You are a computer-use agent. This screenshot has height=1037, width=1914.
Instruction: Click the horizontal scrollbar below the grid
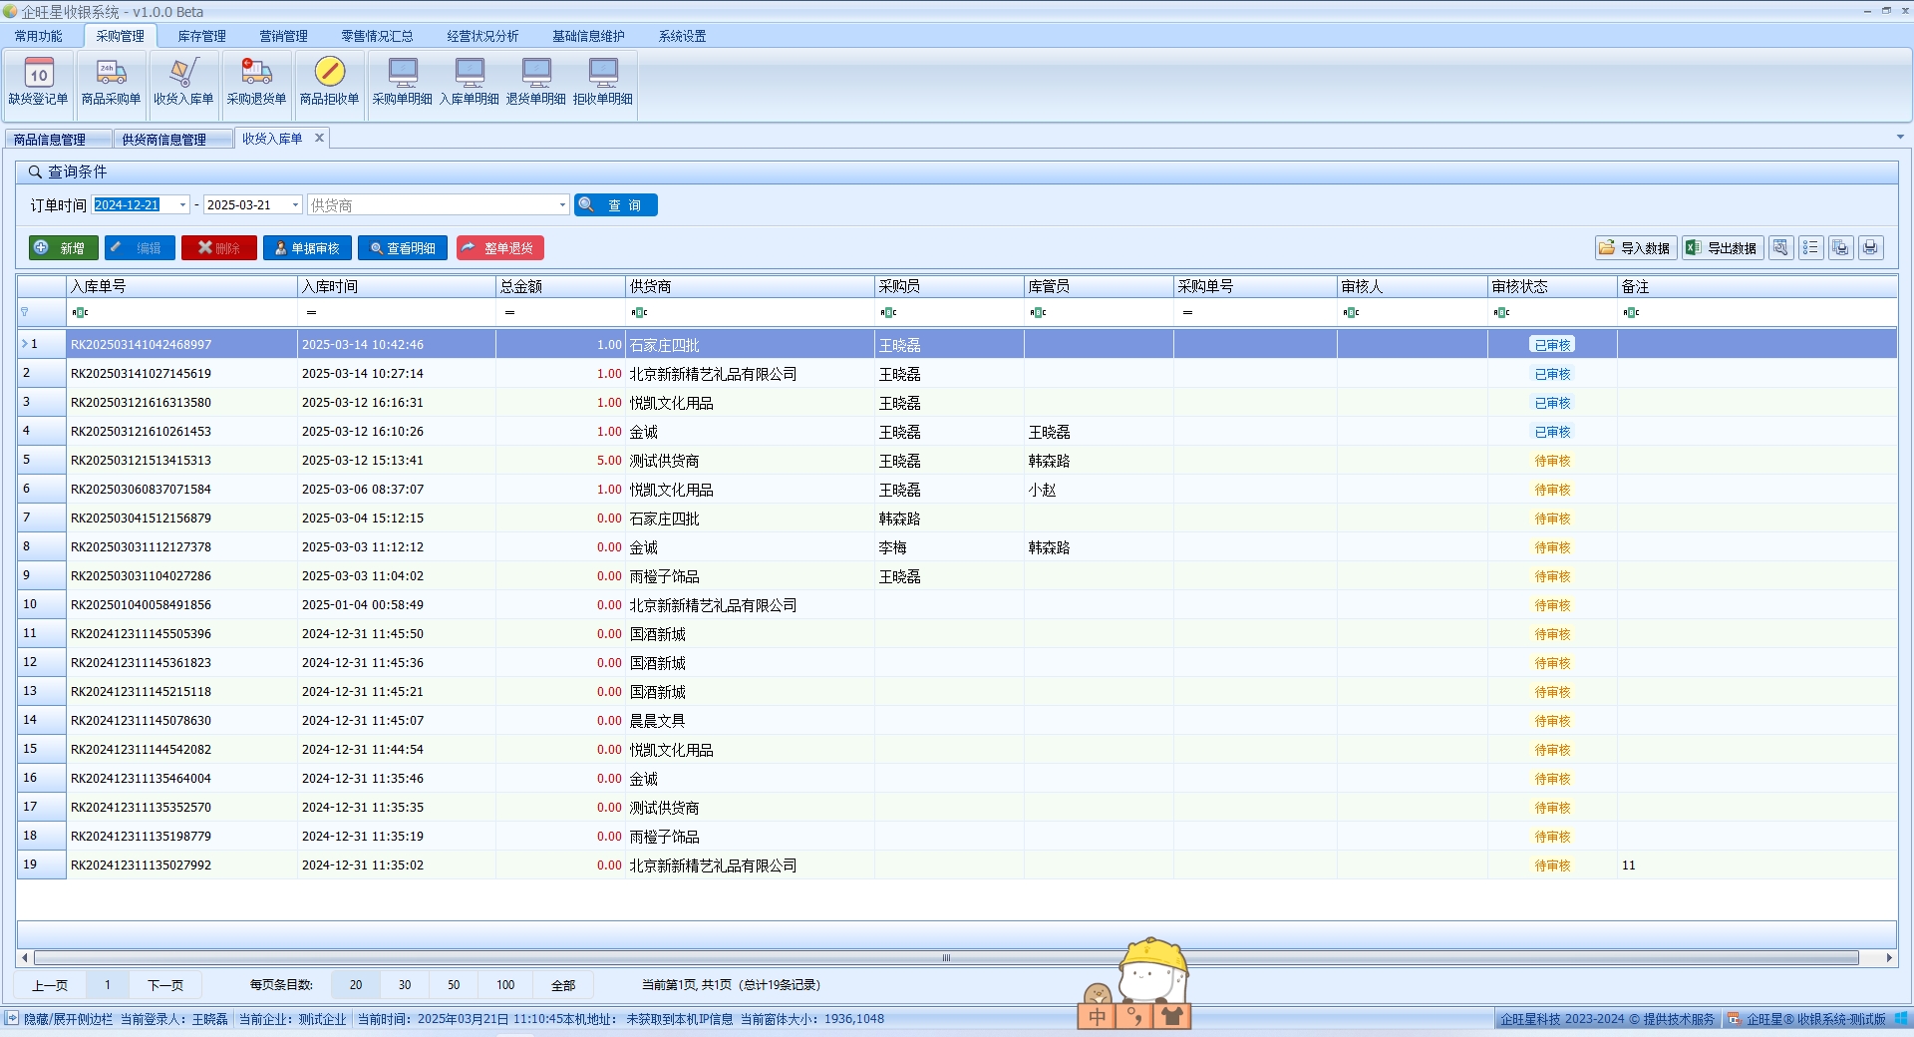pos(945,958)
